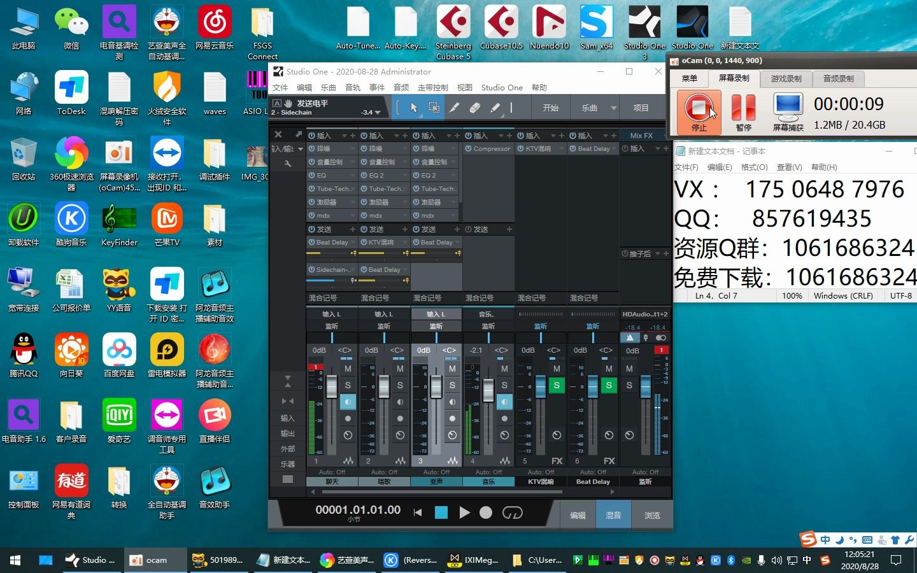Click channel 4 音乐 volume fader

488,390
